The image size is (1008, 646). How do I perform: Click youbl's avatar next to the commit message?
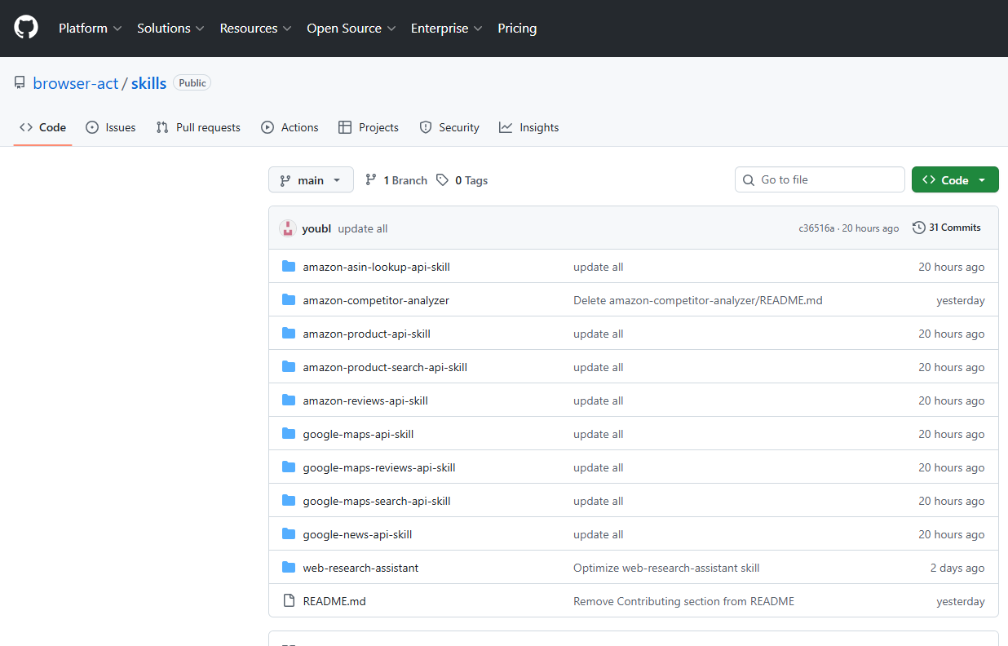coord(288,228)
